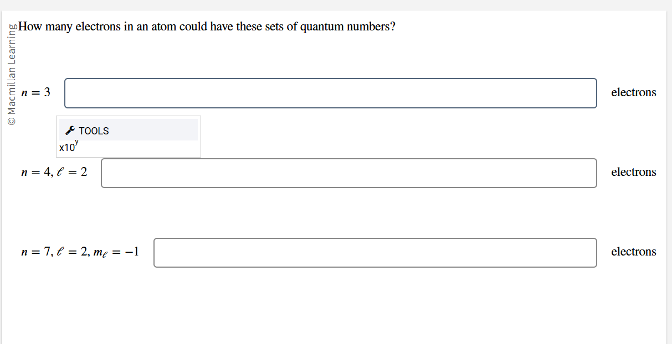Click the wrench symbol next to TOOLS text
This screenshot has width=672, height=344.
70,131
